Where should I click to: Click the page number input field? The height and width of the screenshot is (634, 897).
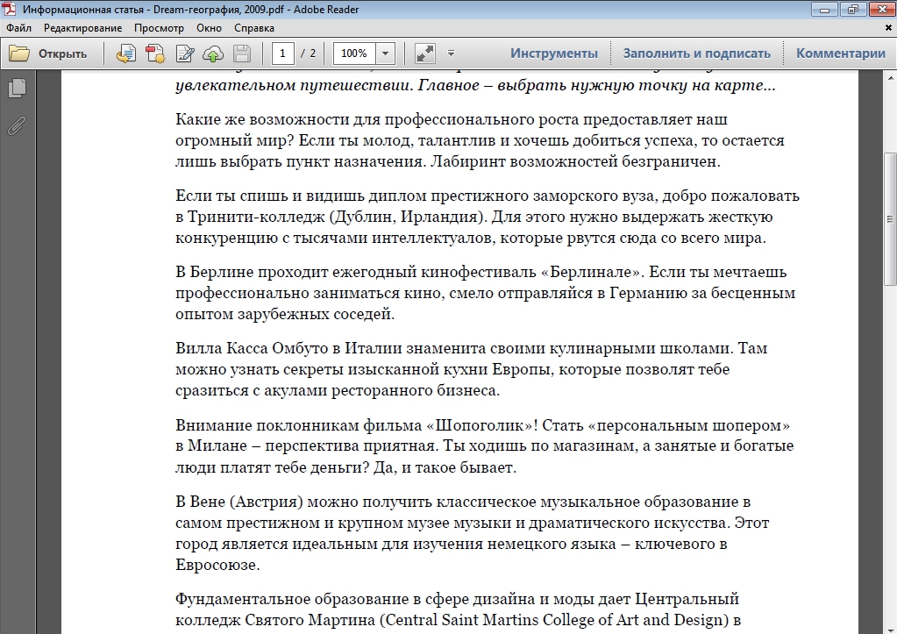click(282, 53)
